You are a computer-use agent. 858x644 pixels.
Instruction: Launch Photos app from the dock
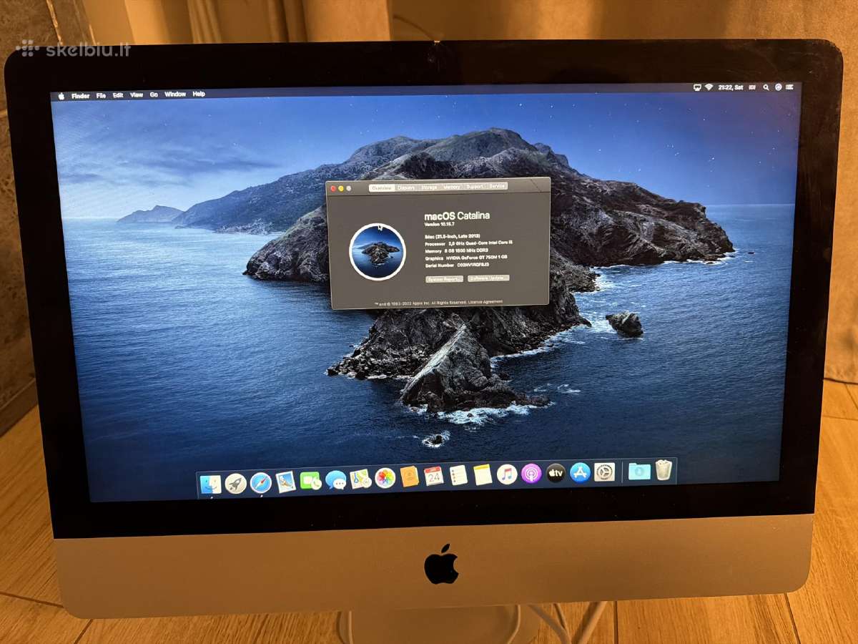385,478
